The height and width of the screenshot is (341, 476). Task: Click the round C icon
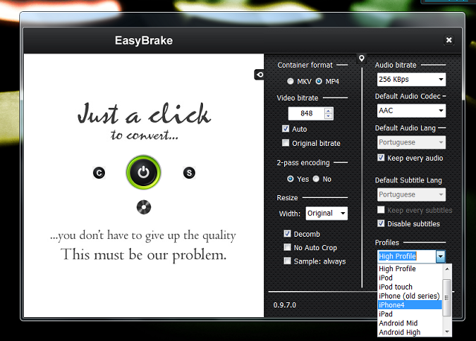pos(99,173)
